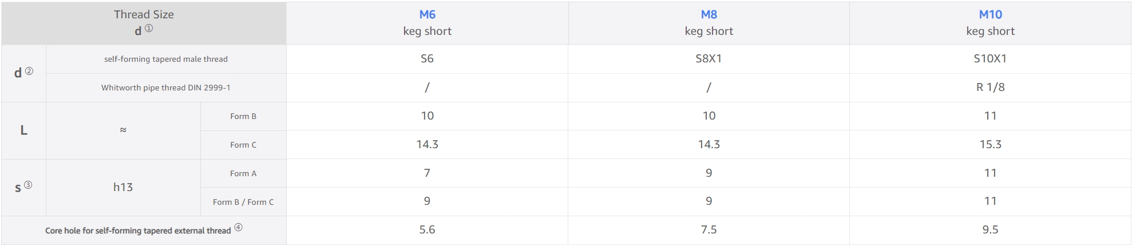The width and height of the screenshot is (1132, 246).
Task: Open the M8 thread size link
Action: pyautogui.click(x=709, y=15)
